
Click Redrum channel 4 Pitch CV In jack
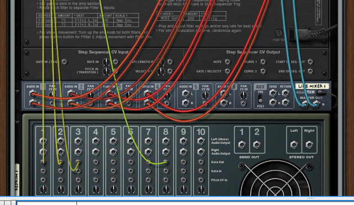point(96,180)
